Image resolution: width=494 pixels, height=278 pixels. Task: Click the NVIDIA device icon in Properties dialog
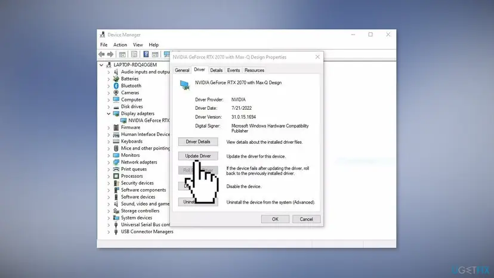184,85
